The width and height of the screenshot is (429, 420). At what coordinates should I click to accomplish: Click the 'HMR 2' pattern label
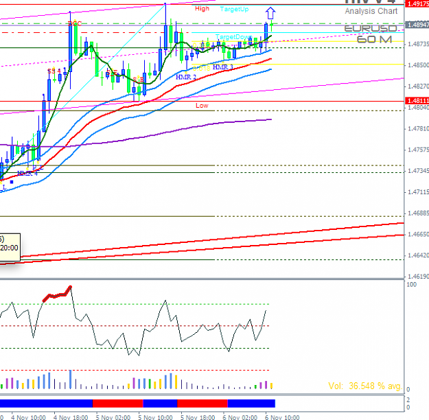pyautogui.click(x=186, y=77)
